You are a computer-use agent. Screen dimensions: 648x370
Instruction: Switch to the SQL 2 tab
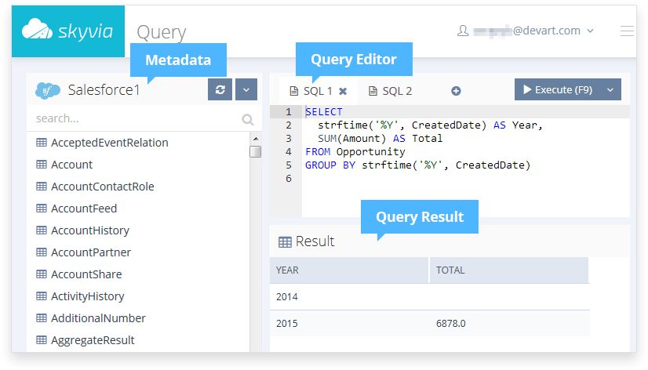(390, 91)
